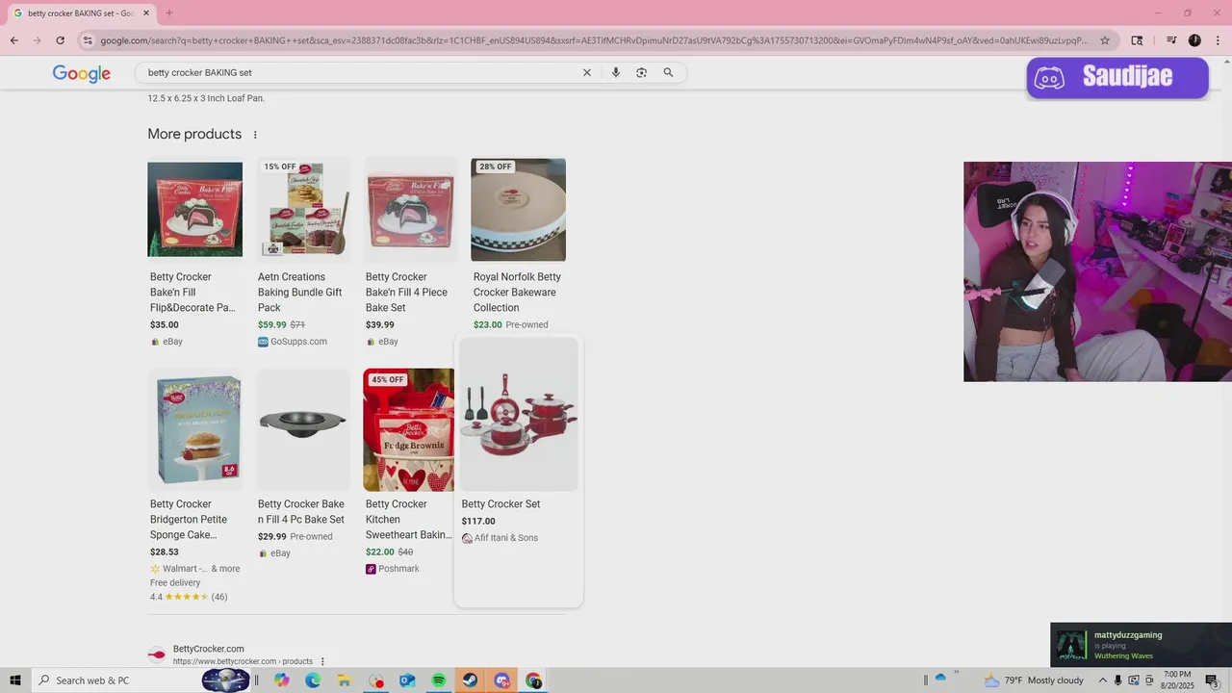Switch to Chrome in the taskbar

tap(533, 680)
